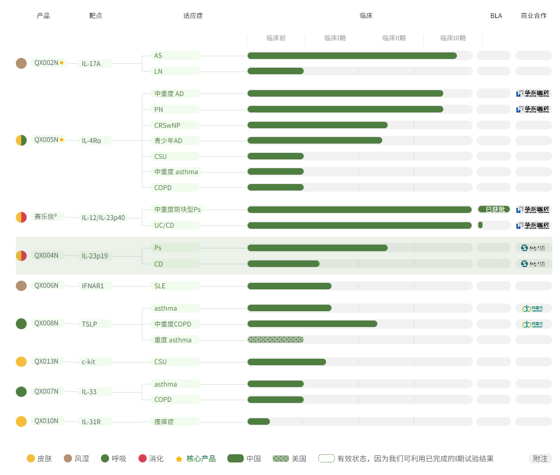This screenshot has width=560, height=475.
Task: Click the partner logo in the Ps row
Action: coord(533,248)
